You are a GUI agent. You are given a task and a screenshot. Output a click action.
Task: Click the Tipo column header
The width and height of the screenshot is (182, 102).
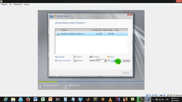tap(121, 30)
